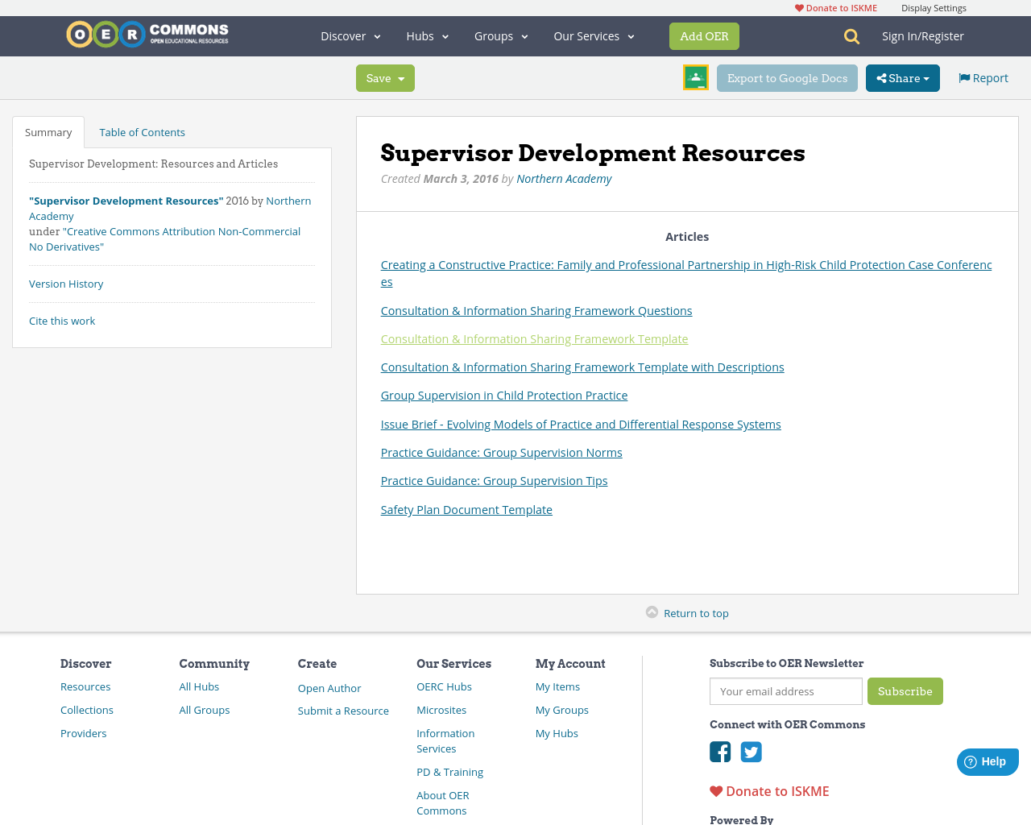Click Sign In/Register
Screen dimensions: 1031x825
click(x=922, y=35)
